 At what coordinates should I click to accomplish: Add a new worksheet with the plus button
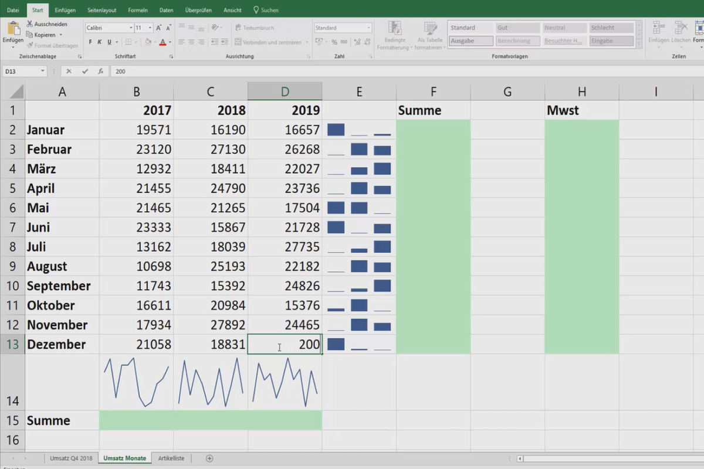[x=209, y=458]
